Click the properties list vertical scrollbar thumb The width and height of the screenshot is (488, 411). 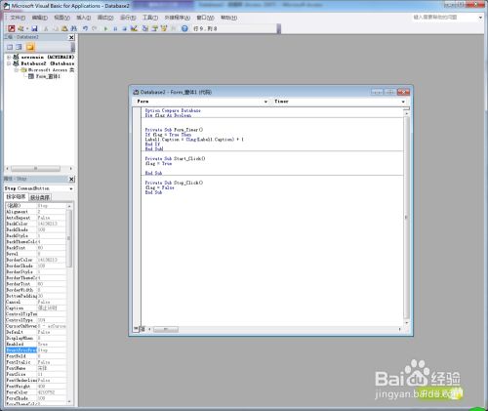click(x=68, y=238)
